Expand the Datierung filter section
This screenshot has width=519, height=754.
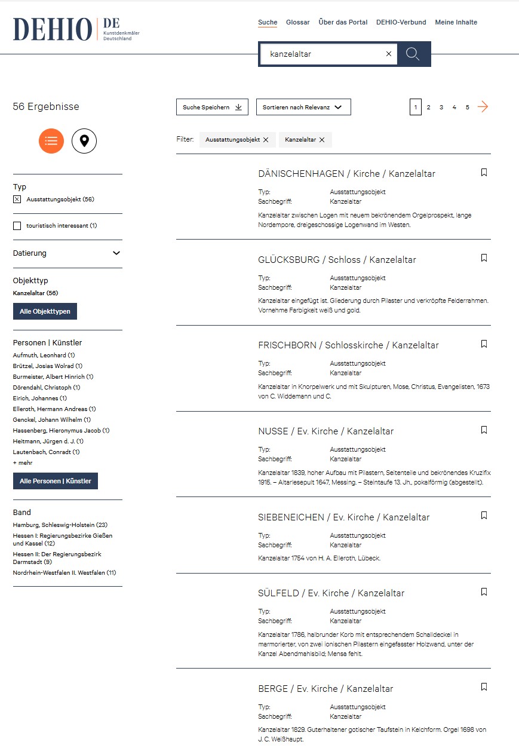(x=116, y=253)
